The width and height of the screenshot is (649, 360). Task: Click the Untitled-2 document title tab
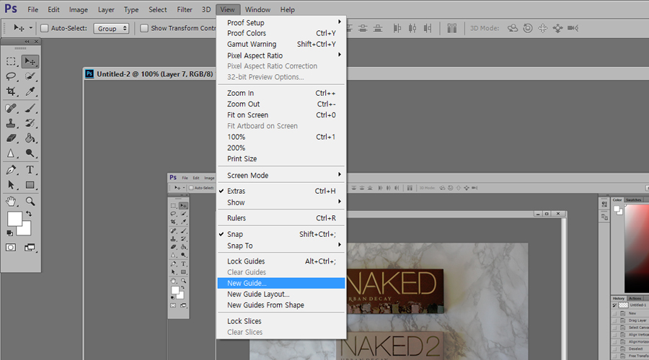(154, 73)
